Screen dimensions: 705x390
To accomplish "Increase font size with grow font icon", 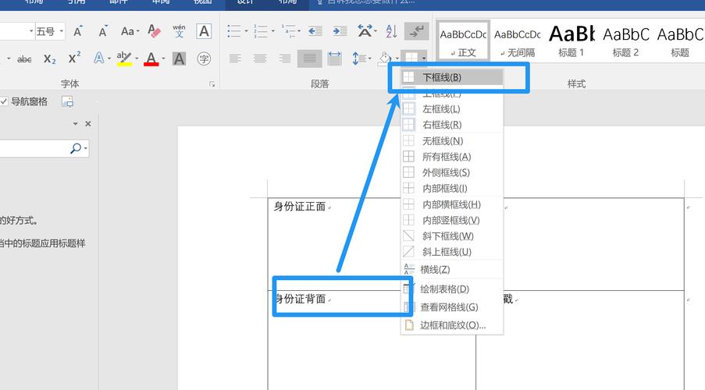I will pyautogui.click(x=78, y=31).
